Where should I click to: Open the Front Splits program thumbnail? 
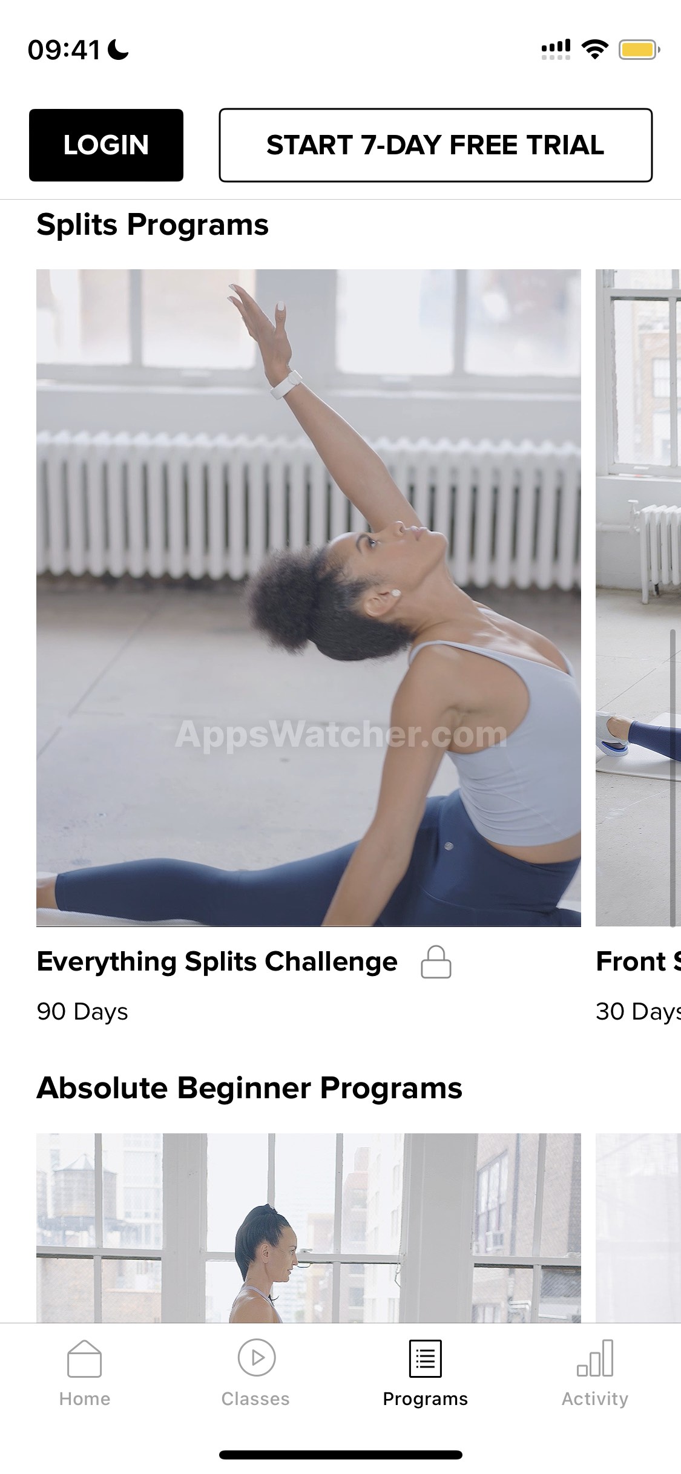tap(638, 598)
